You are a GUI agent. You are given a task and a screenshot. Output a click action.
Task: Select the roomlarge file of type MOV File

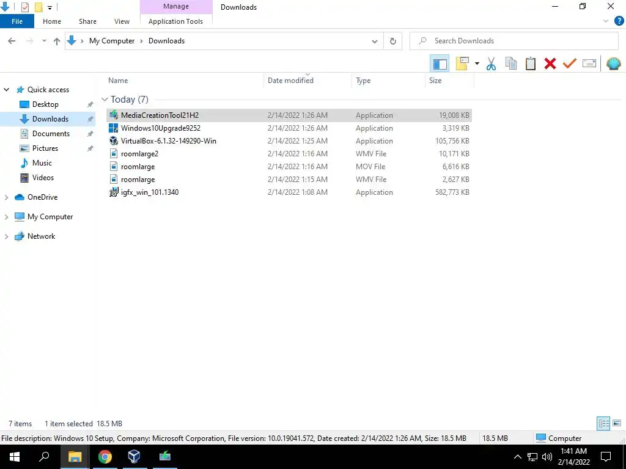[289, 166]
